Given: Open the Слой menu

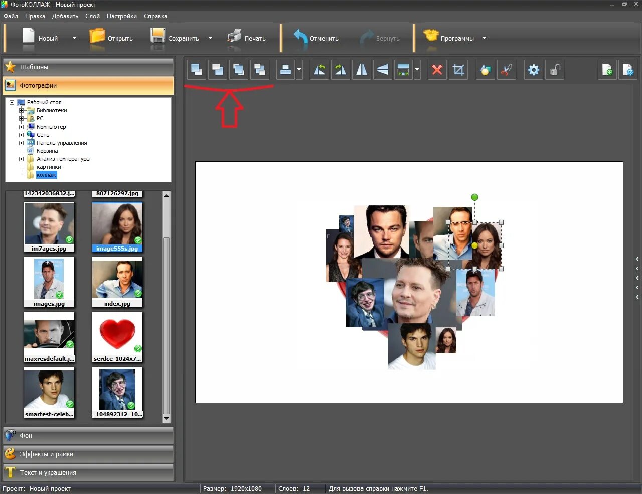Looking at the screenshot, I should point(92,16).
